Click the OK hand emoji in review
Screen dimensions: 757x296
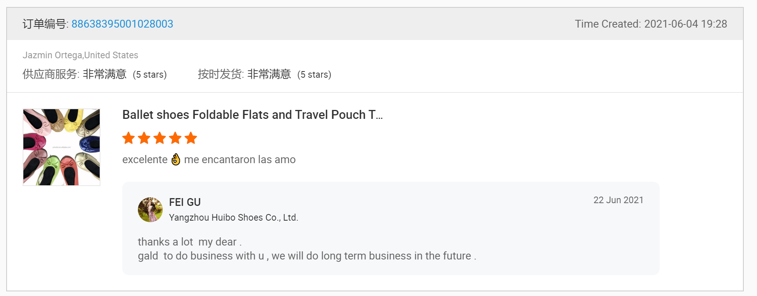(x=176, y=159)
